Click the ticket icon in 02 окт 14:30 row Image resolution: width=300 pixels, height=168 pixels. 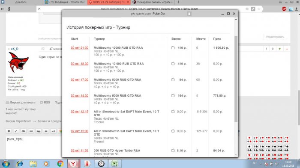173,95
